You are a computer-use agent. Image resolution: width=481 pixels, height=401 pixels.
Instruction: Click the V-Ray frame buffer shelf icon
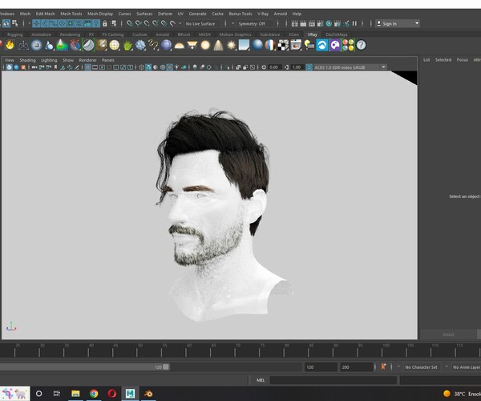click(x=296, y=45)
